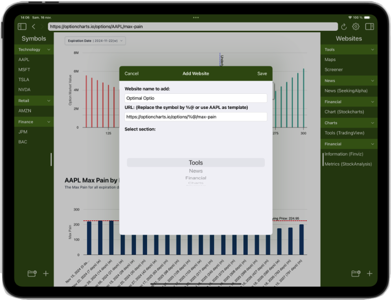The height and width of the screenshot is (300, 391).
Task: Click the plus icon under Websites list
Action: (369, 274)
